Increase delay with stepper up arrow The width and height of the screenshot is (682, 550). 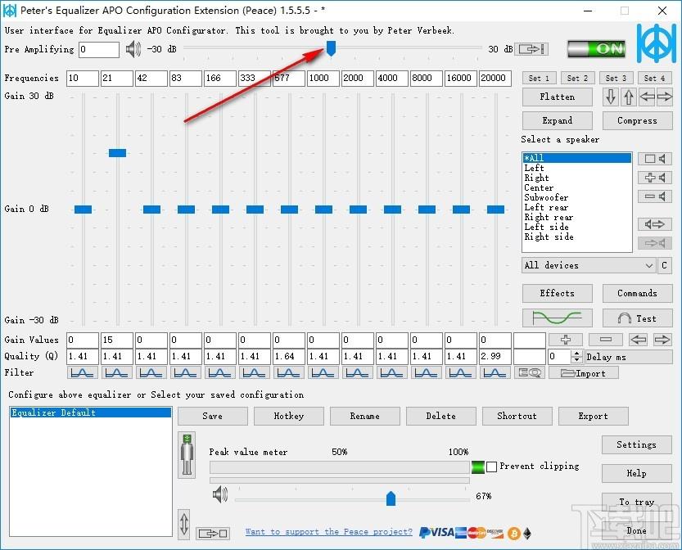(576, 354)
